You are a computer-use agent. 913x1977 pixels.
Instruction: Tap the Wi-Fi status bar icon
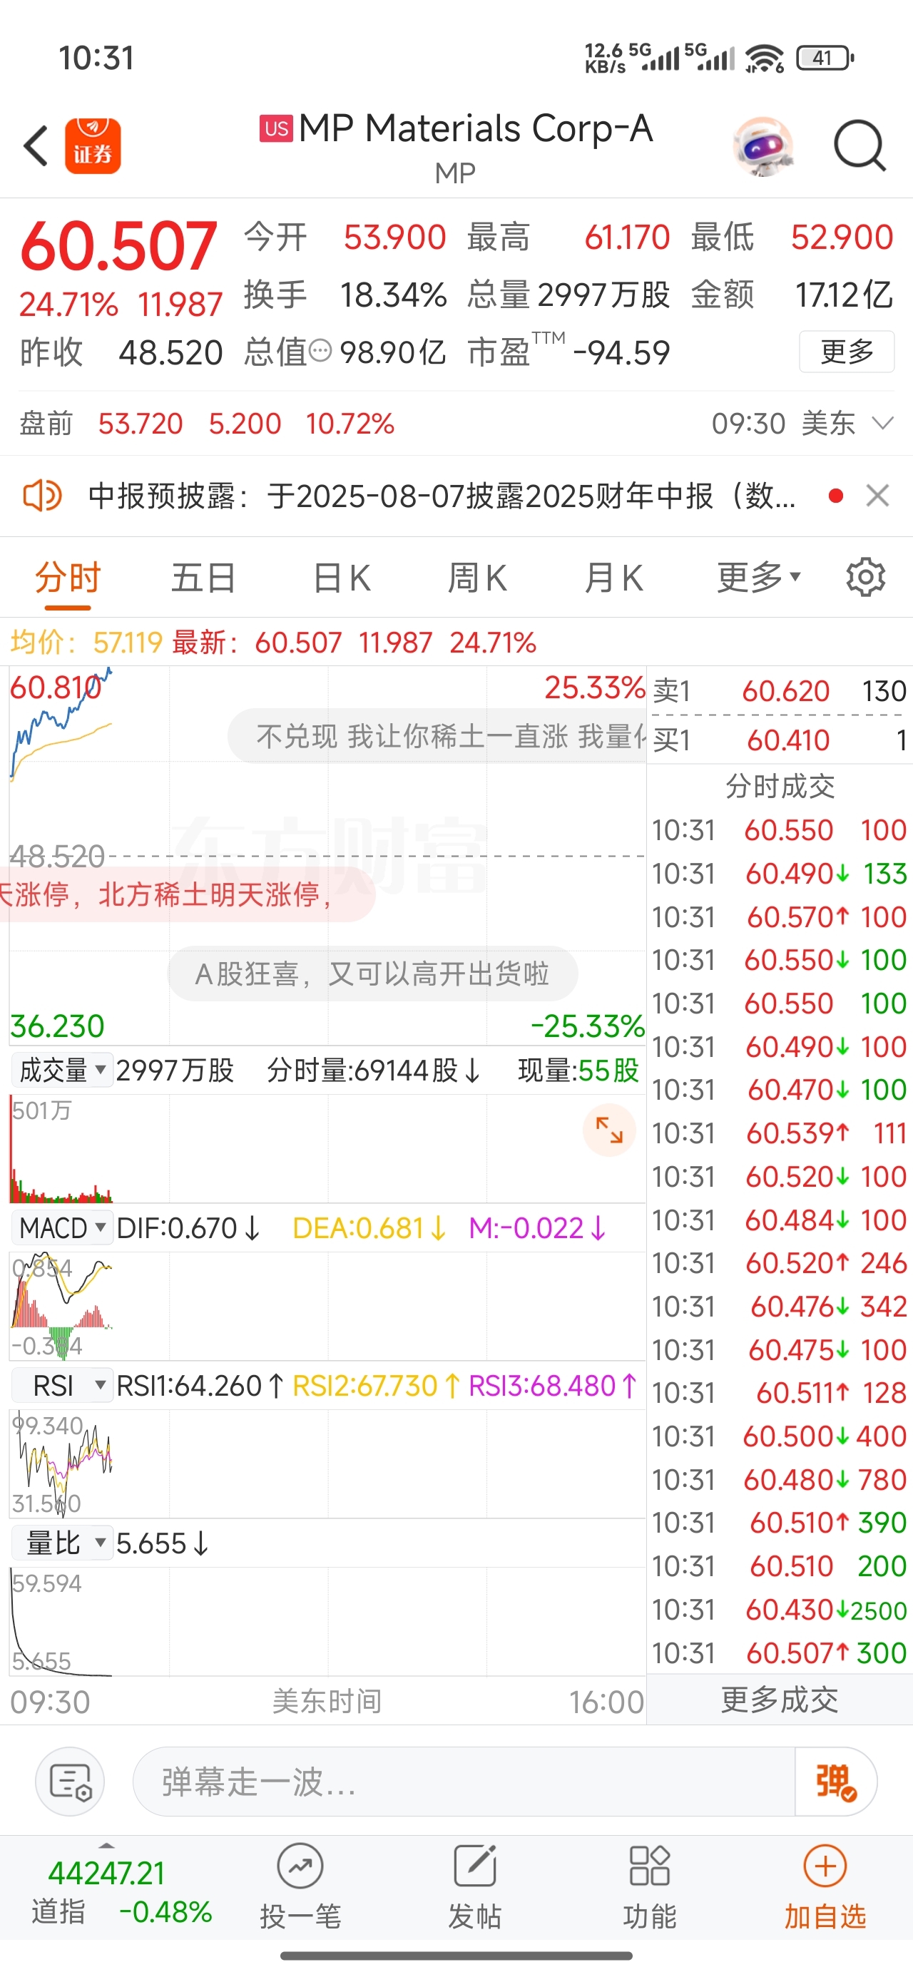pos(765,58)
